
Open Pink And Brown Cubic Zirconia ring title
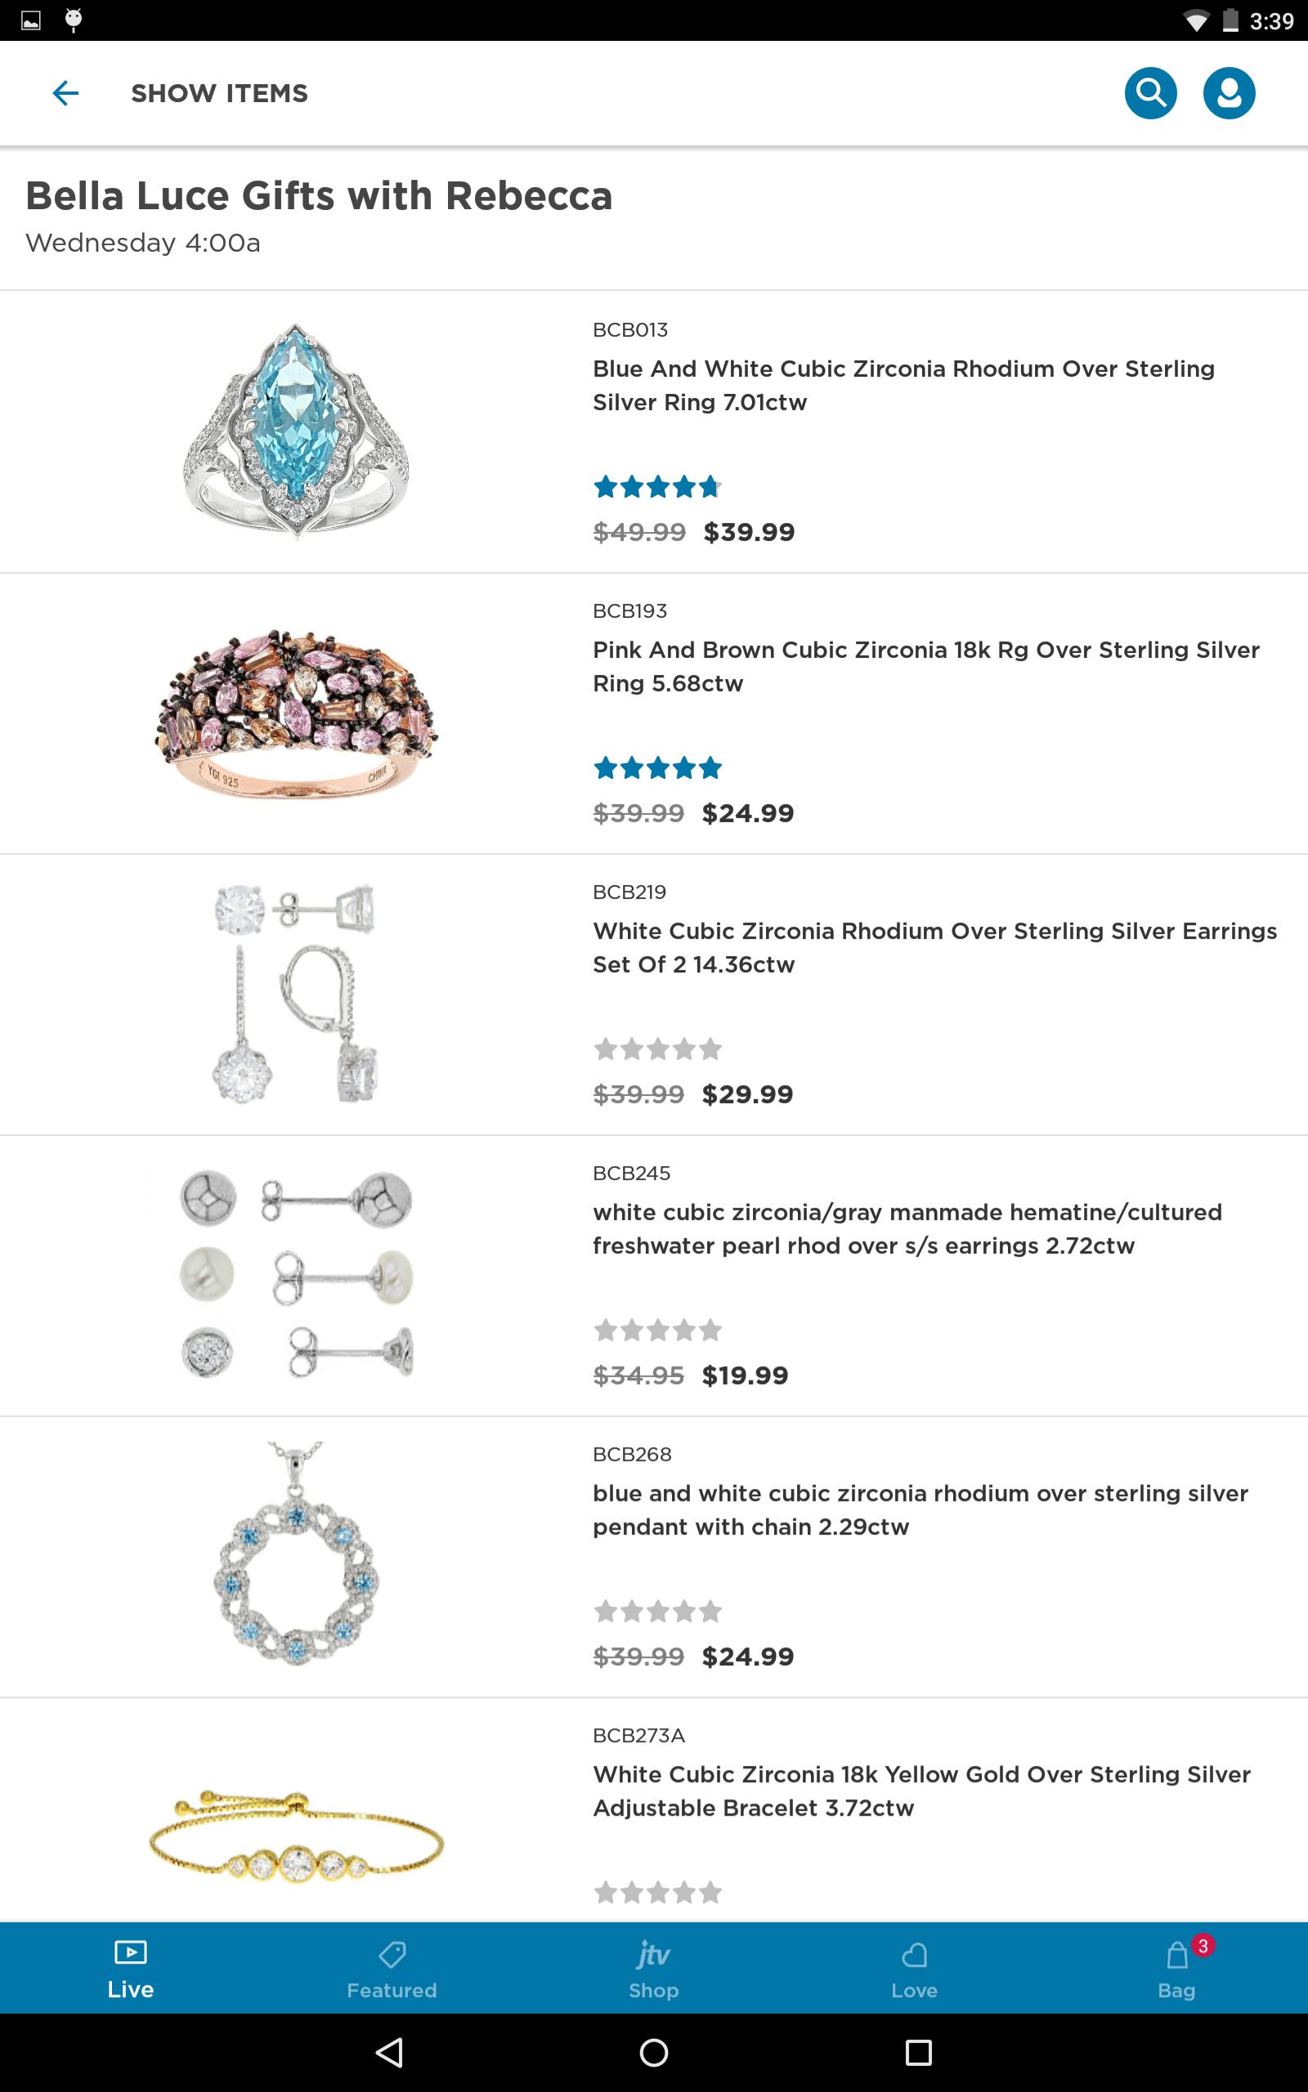coord(925,667)
